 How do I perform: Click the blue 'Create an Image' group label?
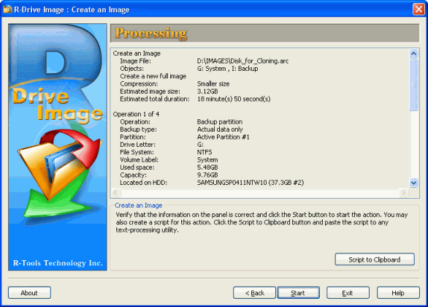(138, 205)
